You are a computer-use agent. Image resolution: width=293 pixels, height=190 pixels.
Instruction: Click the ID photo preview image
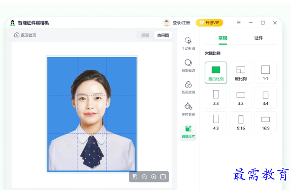92,114
